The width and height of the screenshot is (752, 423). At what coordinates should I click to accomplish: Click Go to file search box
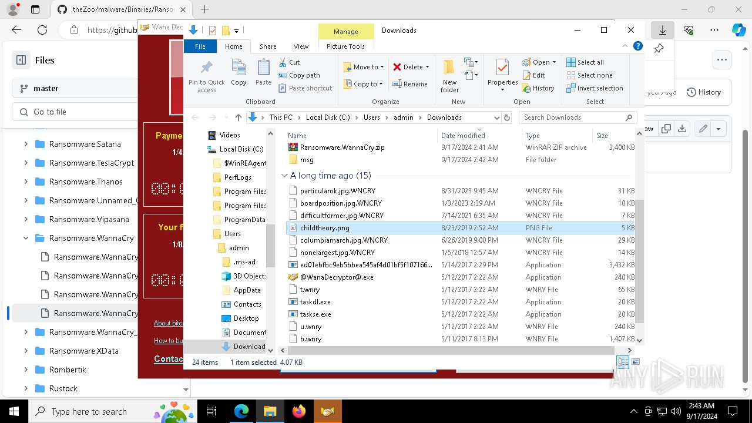[x=75, y=112]
